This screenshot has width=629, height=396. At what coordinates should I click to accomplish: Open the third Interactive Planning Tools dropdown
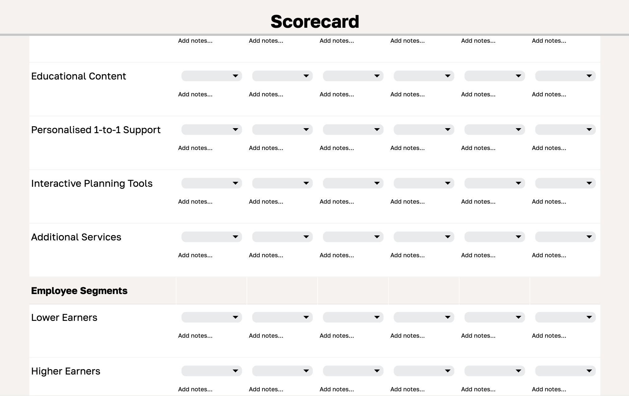tap(353, 183)
